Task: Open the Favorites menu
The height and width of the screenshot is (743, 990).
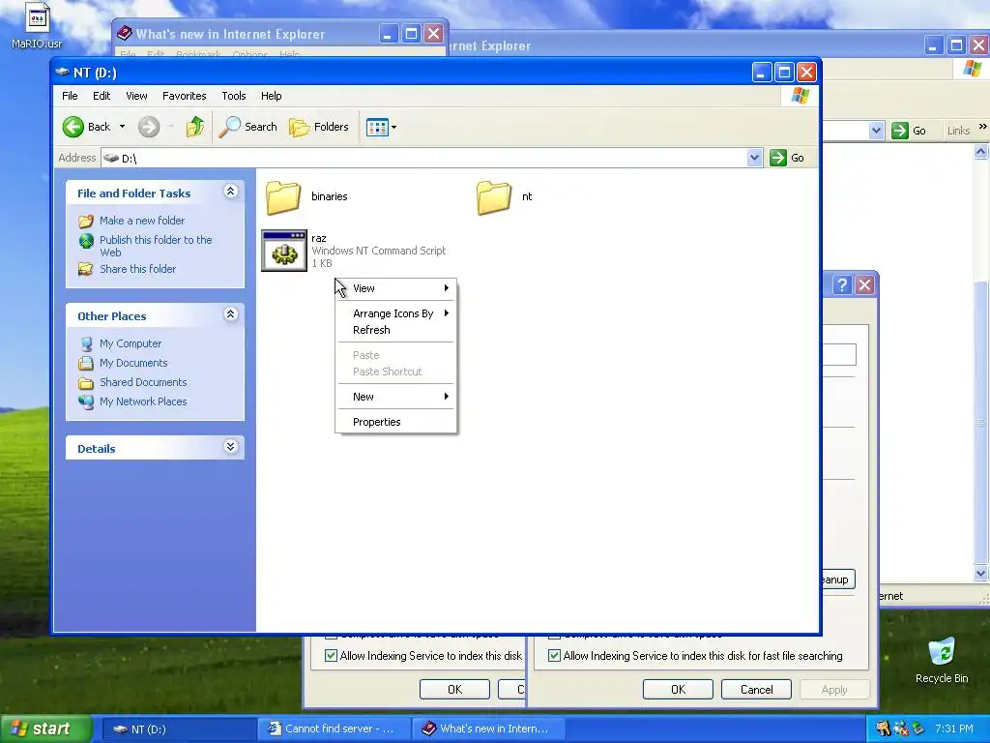Action: click(x=185, y=96)
